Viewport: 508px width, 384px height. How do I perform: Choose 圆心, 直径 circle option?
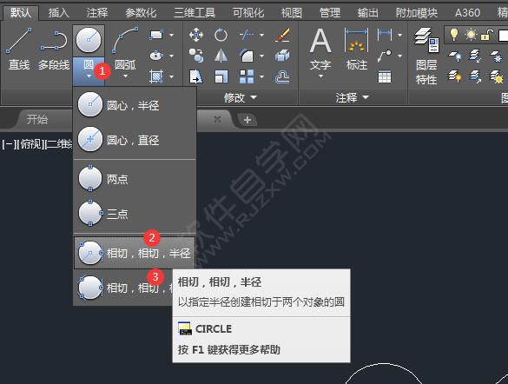pos(135,140)
